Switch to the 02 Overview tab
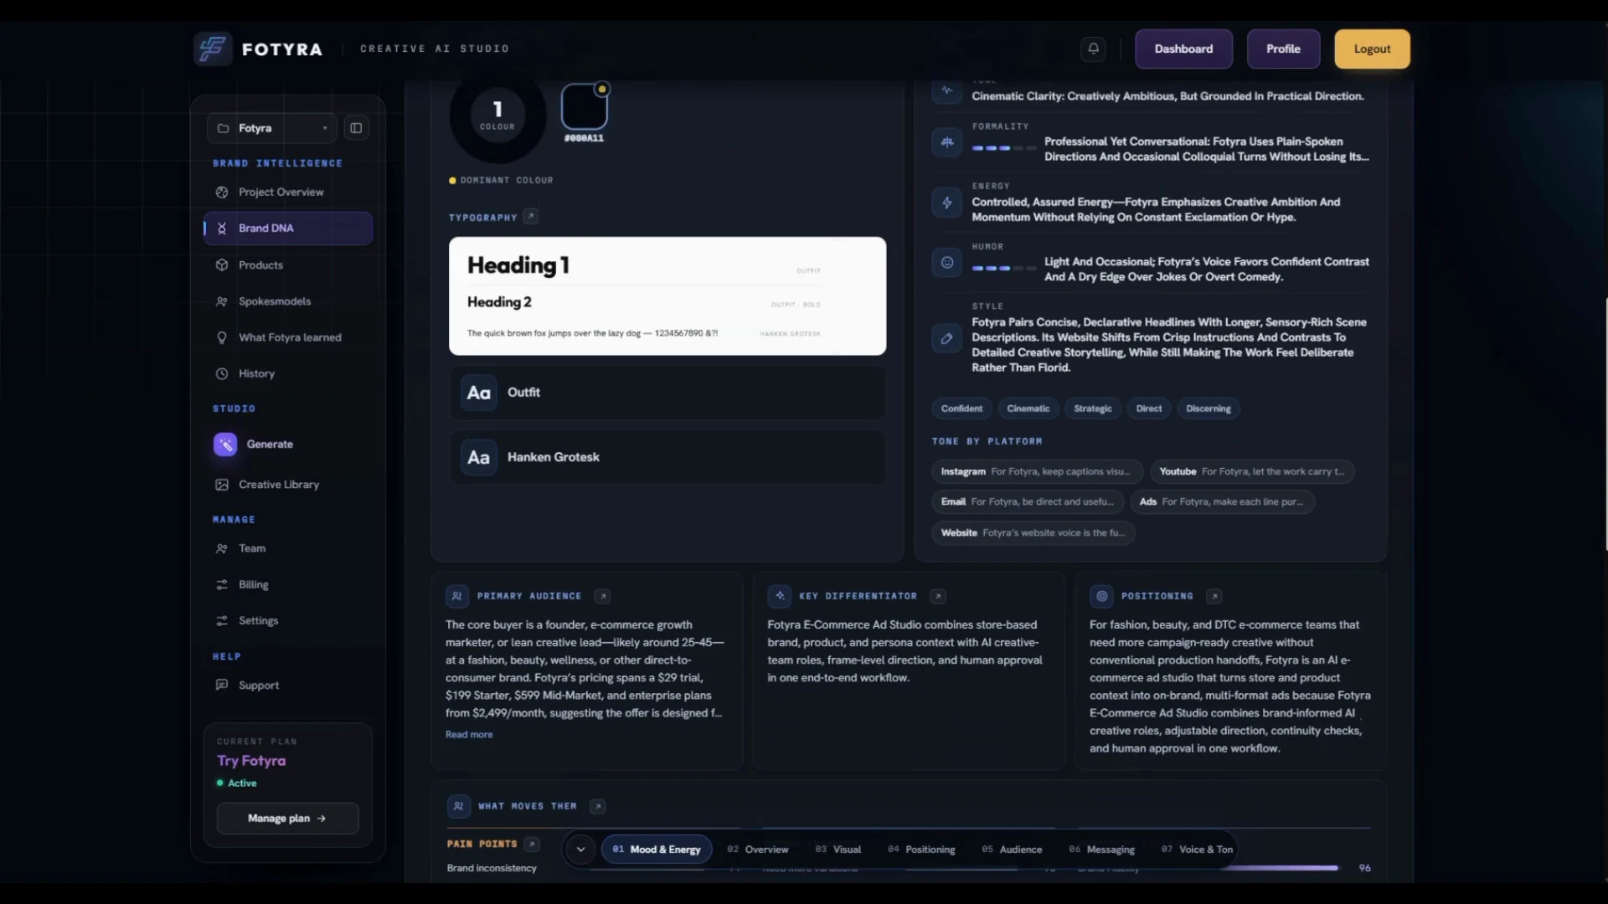Image resolution: width=1608 pixels, height=904 pixels. click(758, 850)
